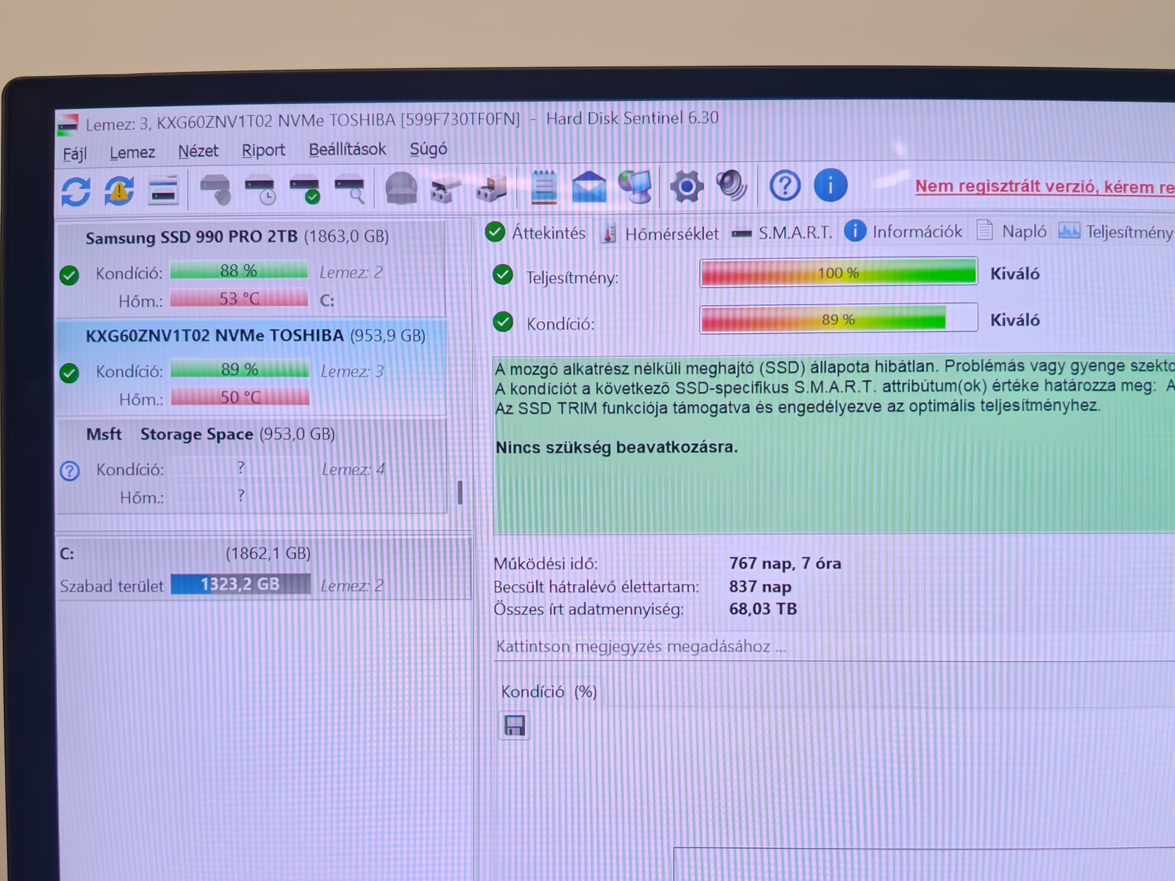Click the C: (1862,1 GB) partition row
The image size is (1175, 881).
coord(264,568)
